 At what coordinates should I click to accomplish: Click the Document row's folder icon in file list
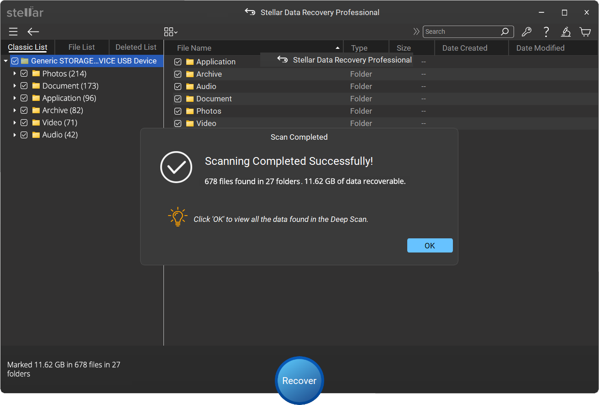pos(190,99)
